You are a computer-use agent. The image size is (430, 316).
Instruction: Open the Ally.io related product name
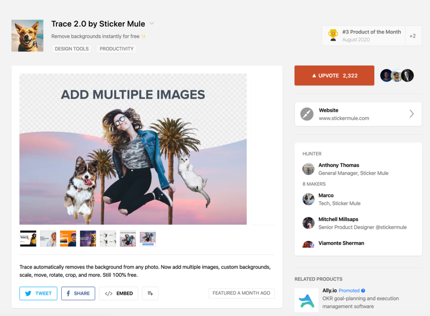tap(329, 291)
